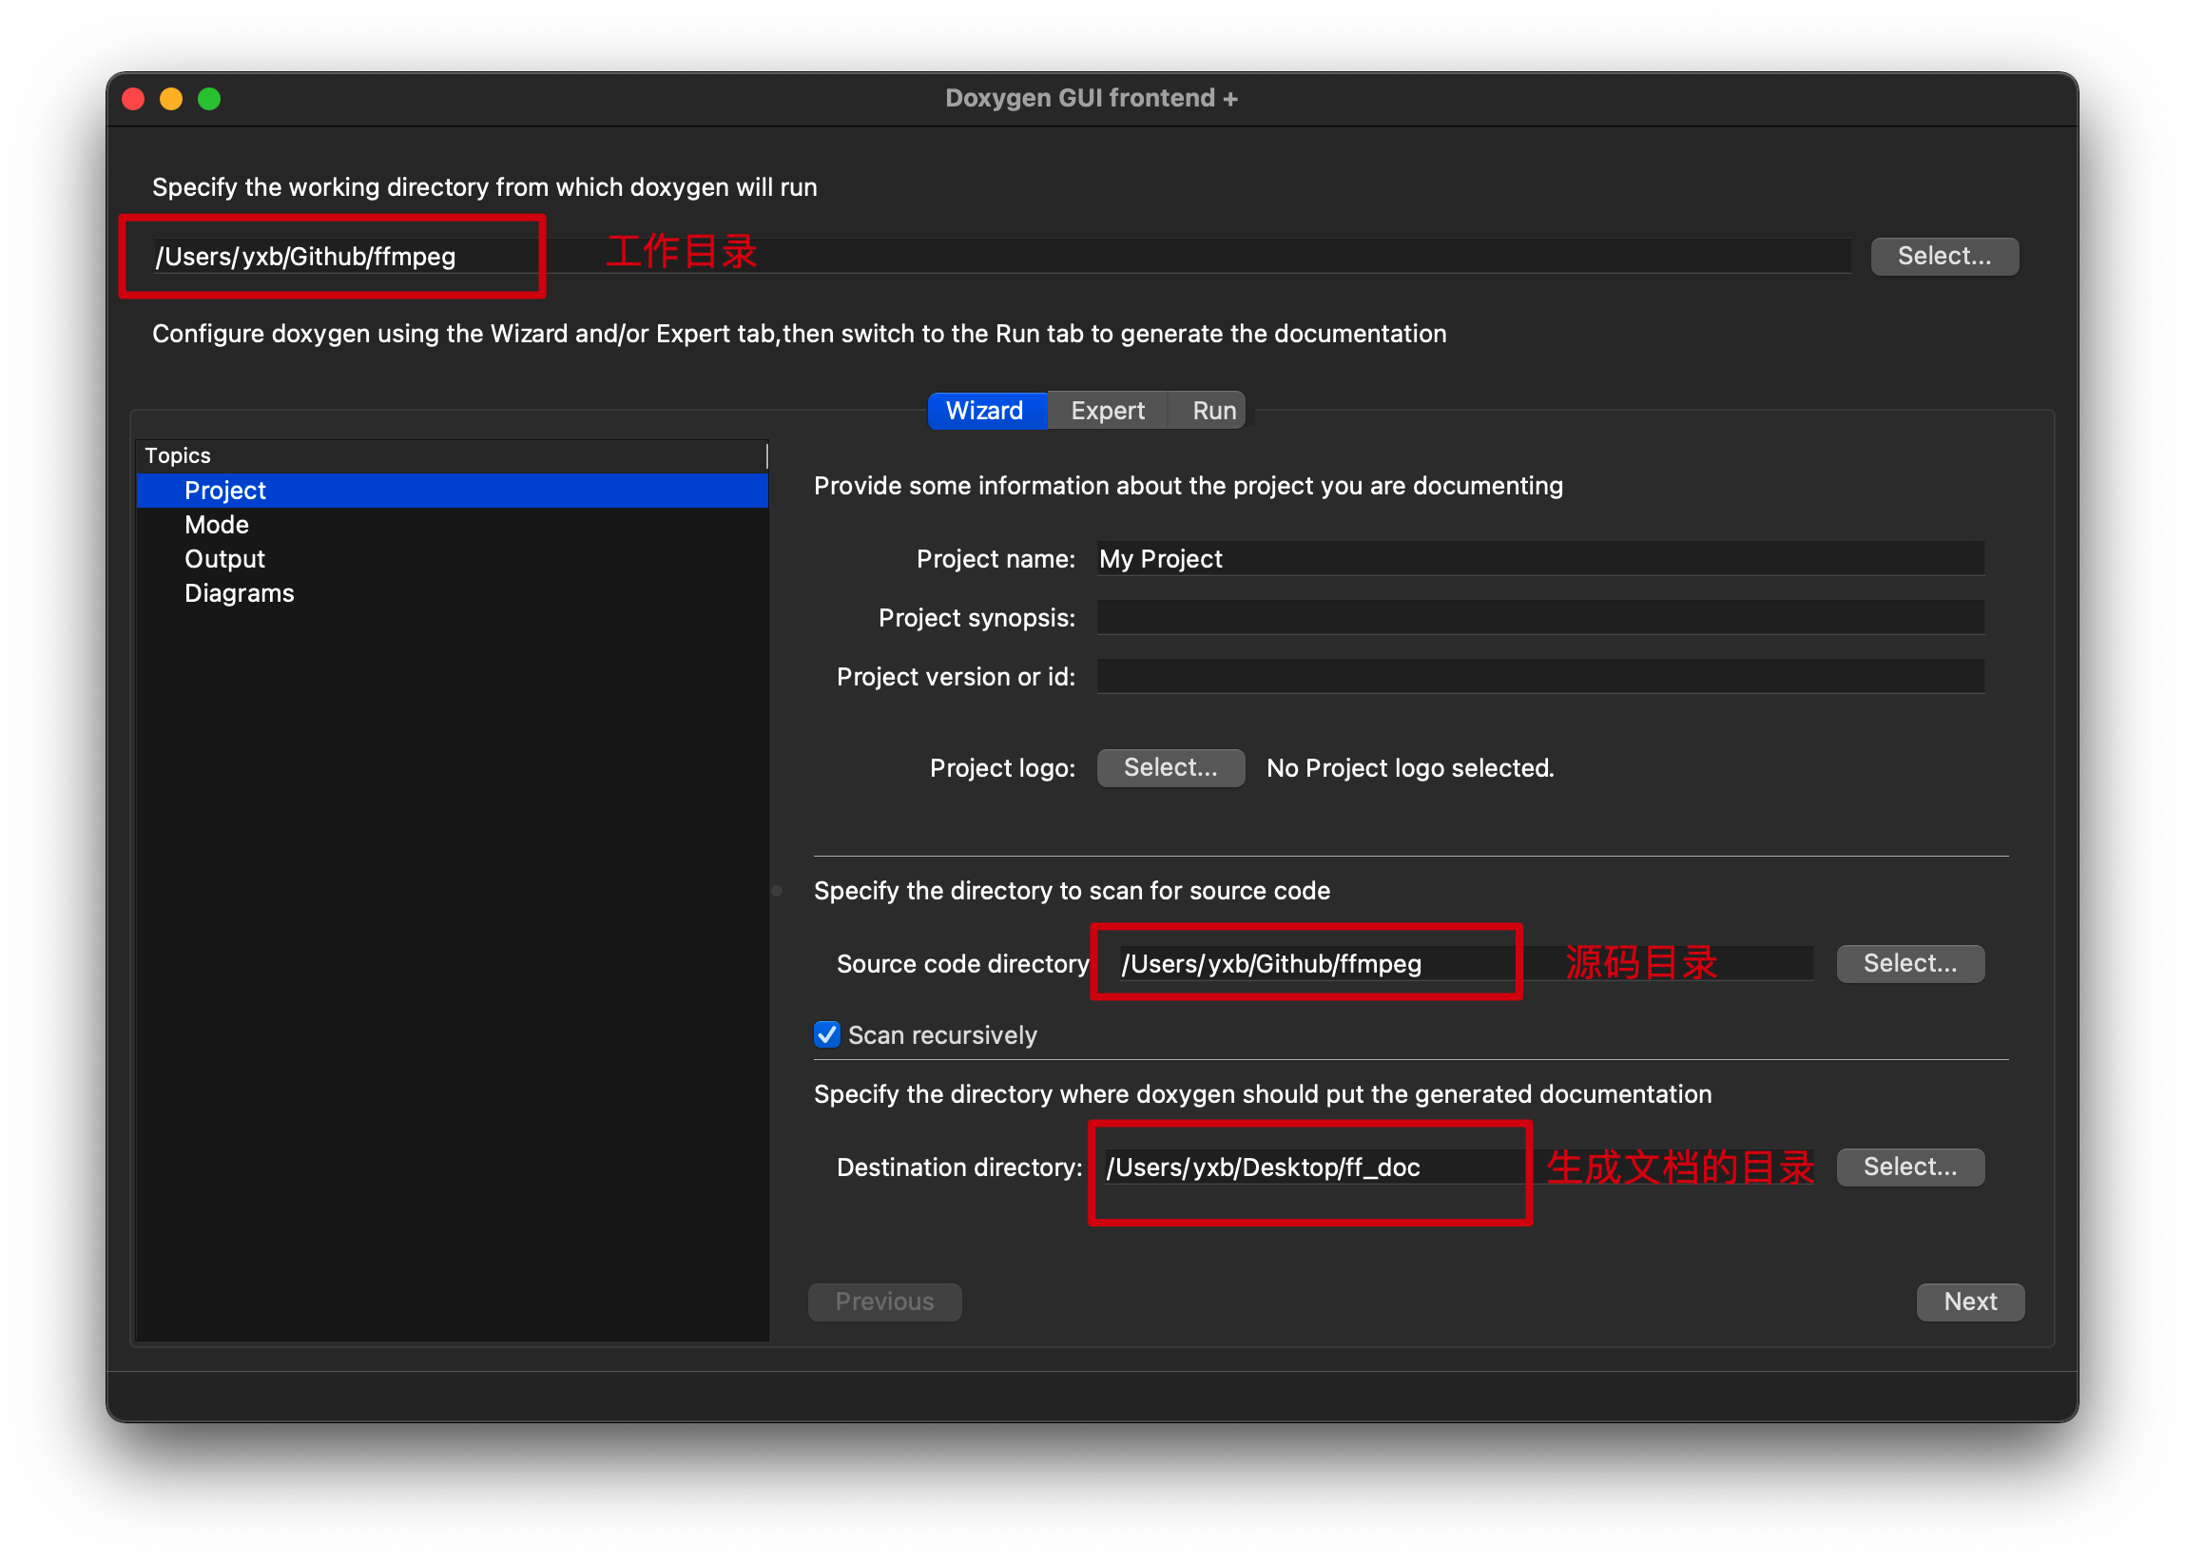2185x1563 pixels.
Task: Select the Mode topic
Action: 452,525
